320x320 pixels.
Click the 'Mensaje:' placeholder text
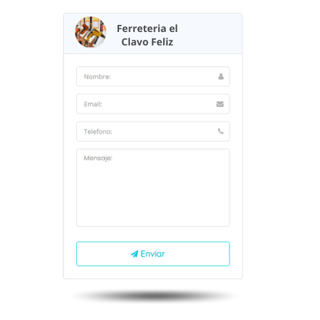coord(98,158)
